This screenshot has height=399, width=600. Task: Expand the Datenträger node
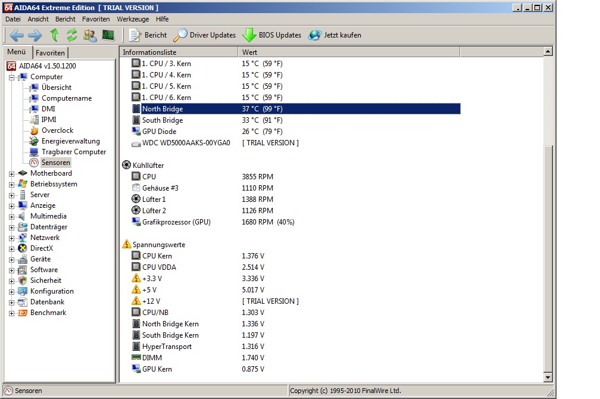click(11, 227)
